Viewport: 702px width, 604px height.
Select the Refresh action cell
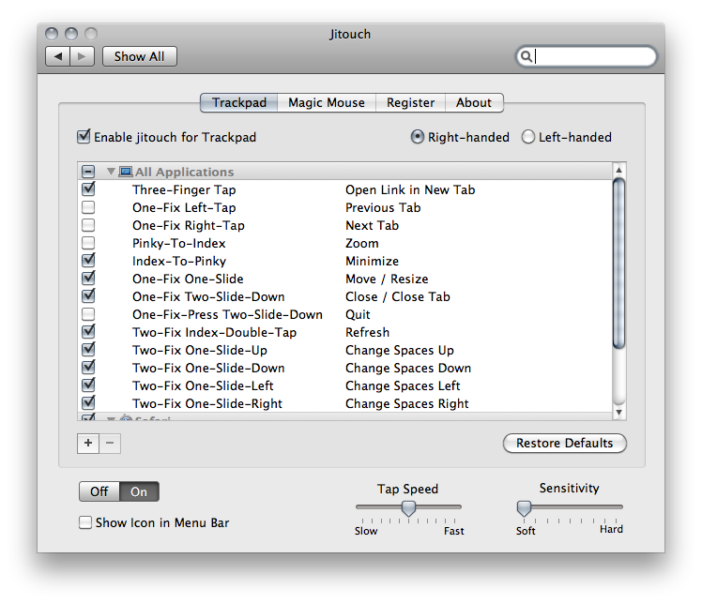click(367, 332)
